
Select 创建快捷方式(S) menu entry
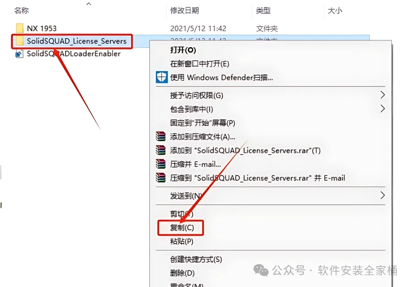[196, 260]
